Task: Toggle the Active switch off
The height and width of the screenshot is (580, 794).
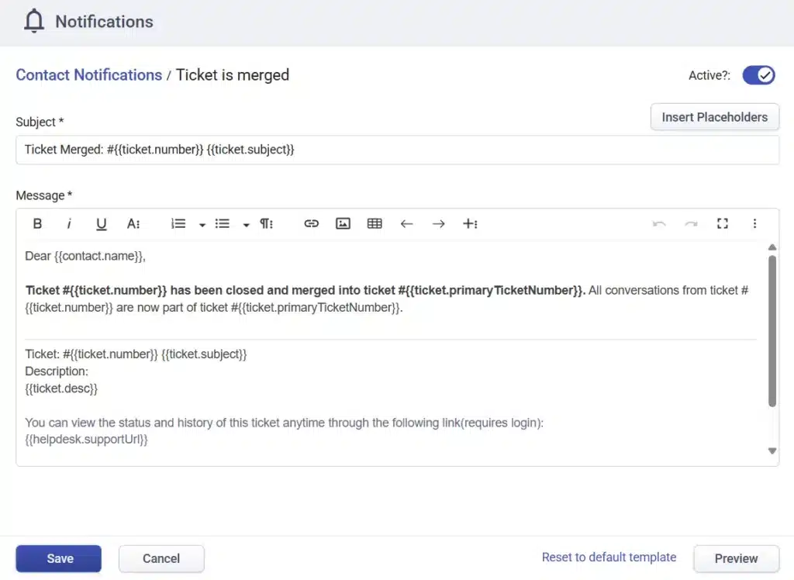Action: (758, 74)
